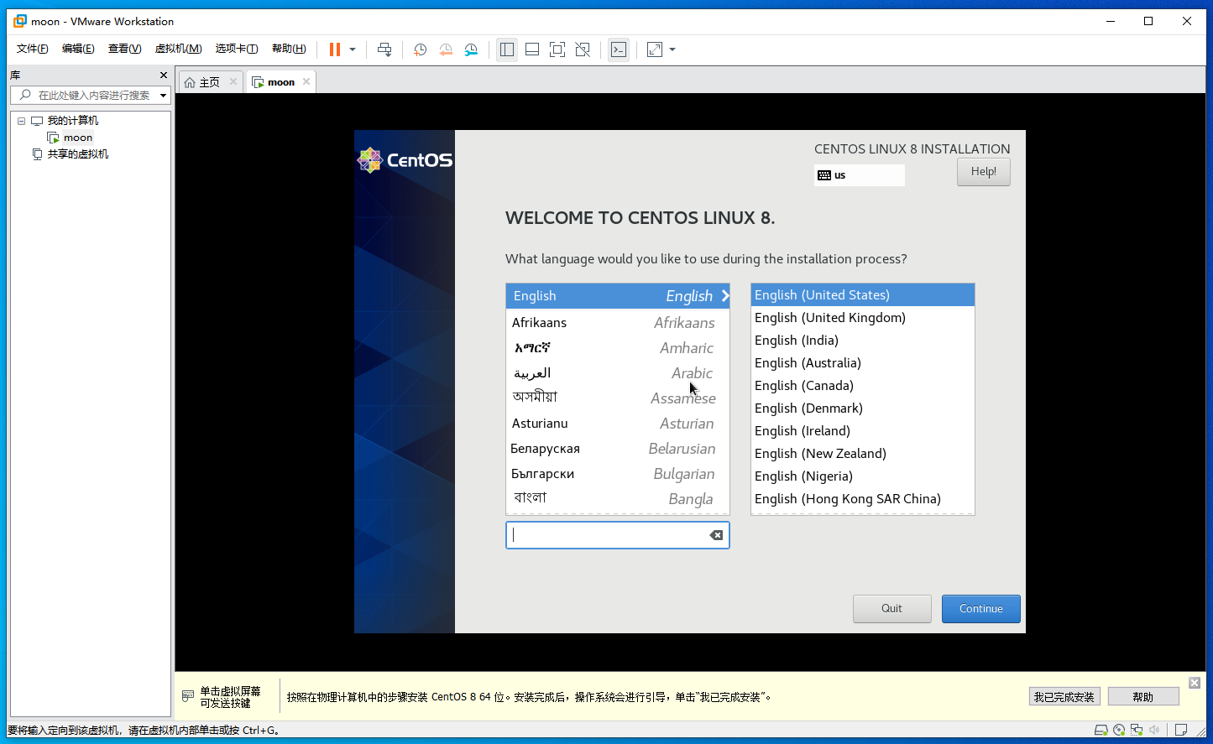Open the 选项卡(T) menu
This screenshot has height=744, width=1213.
[237, 49]
